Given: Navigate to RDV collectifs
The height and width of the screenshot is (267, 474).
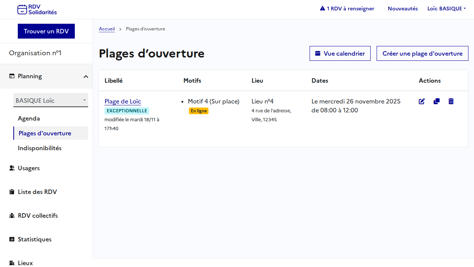Looking at the screenshot, I should click(38, 216).
